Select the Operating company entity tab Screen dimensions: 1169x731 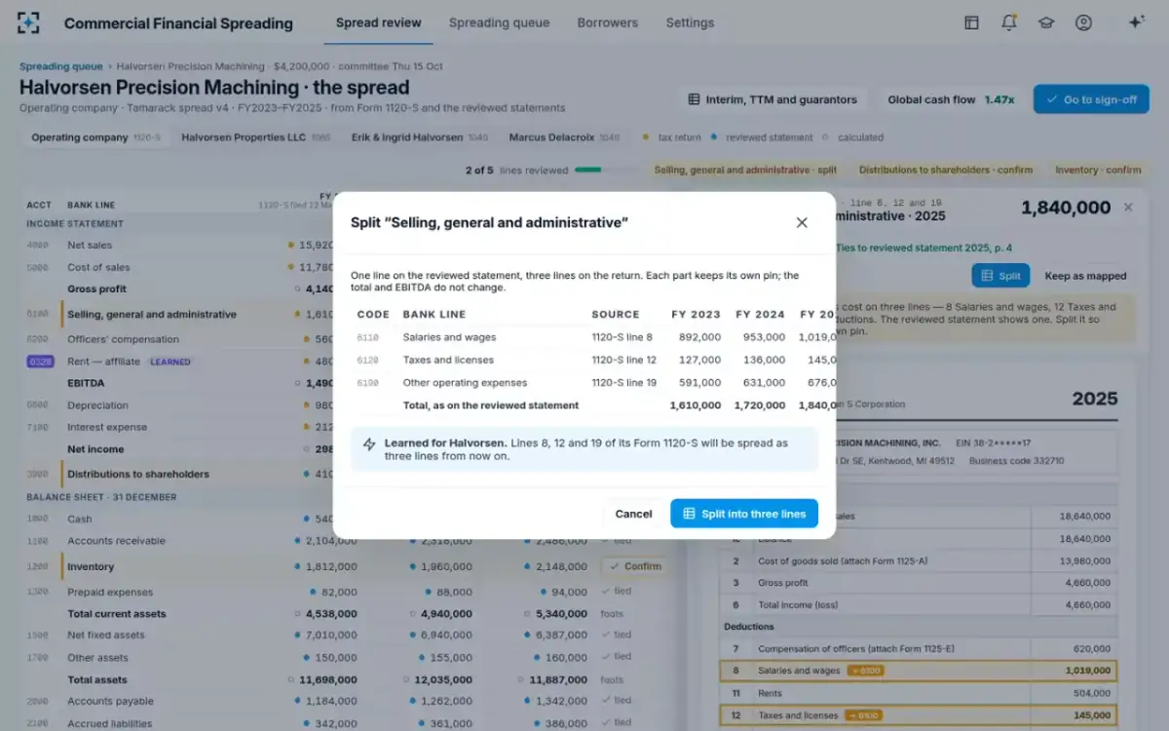(95, 137)
